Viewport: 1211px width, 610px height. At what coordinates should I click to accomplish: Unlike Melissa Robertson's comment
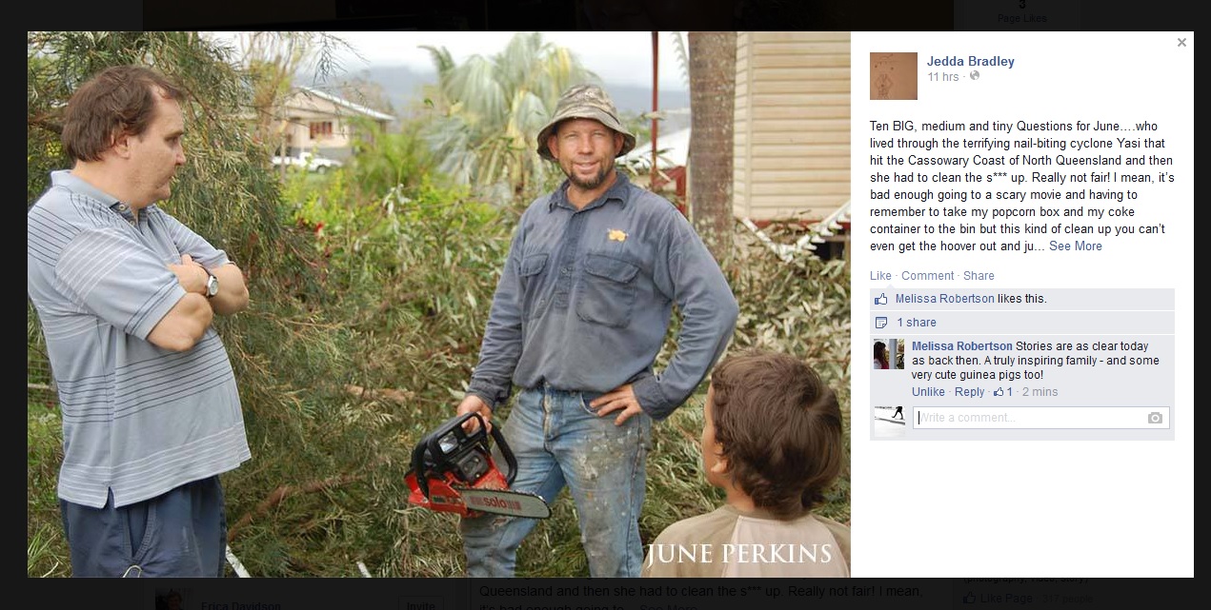pyautogui.click(x=928, y=392)
